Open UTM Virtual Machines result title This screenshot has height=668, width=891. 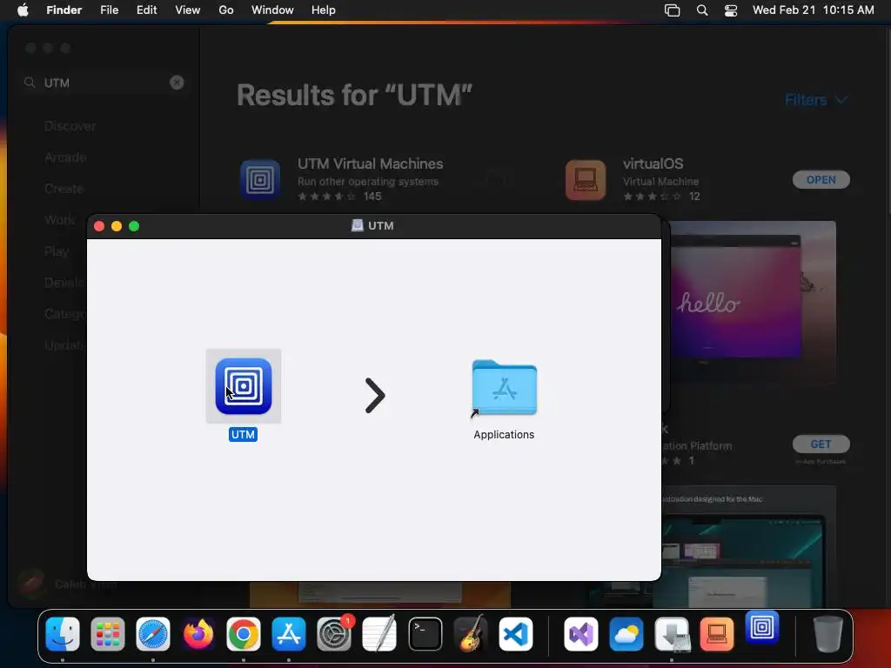pos(371,164)
